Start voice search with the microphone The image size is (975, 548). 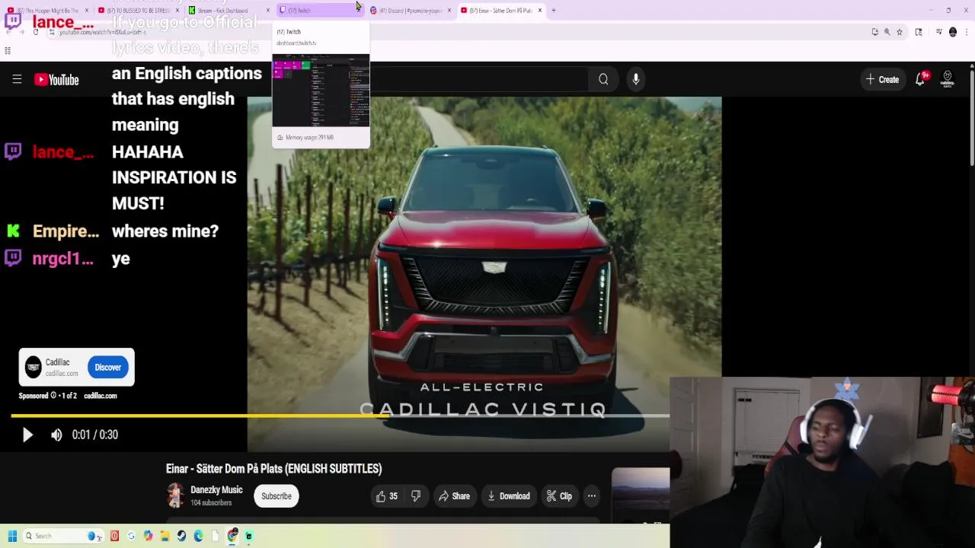pos(635,79)
